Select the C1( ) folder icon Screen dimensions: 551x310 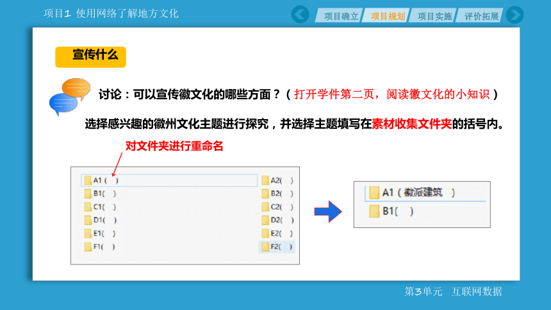pyautogui.click(x=88, y=207)
